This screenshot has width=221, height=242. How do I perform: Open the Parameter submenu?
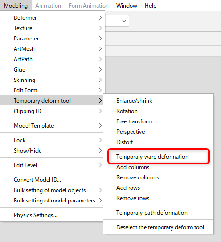click(52, 39)
